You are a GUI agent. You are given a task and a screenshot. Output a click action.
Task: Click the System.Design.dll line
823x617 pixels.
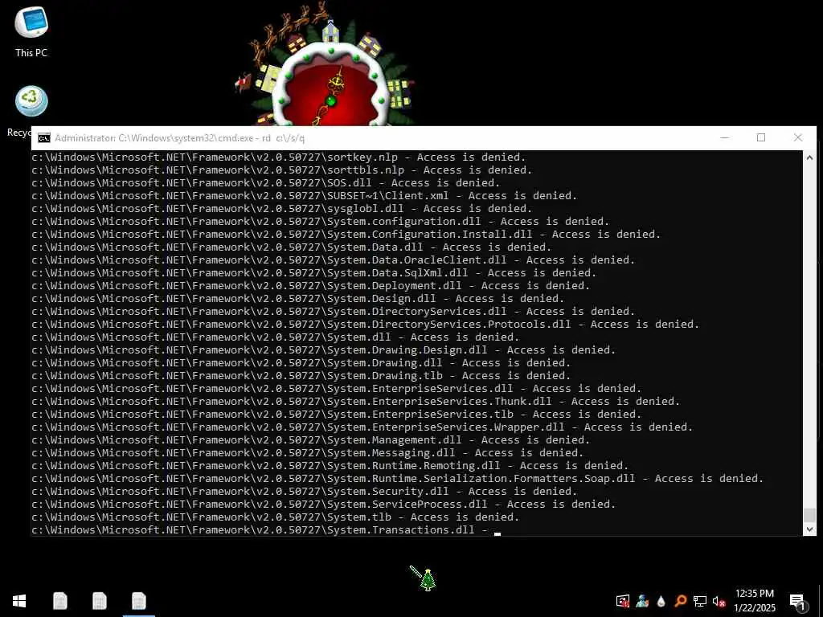pyautogui.click(x=297, y=299)
